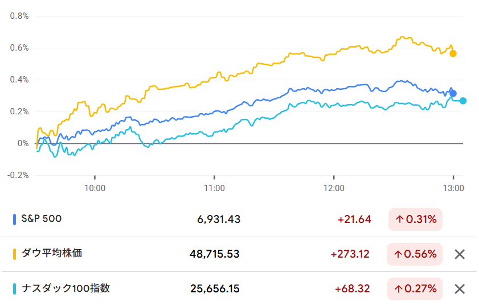Screen dimensions: 479x306
Task: Click the Nasdaq point change +68.32
Action: (x=354, y=289)
